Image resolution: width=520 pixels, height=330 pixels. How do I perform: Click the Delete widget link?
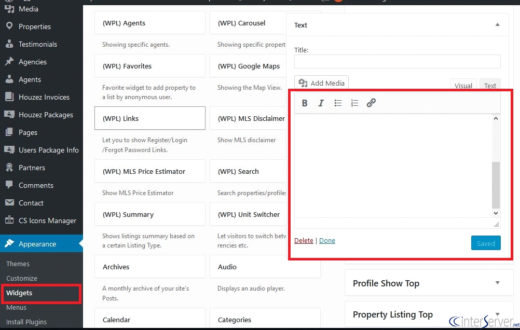tap(304, 240)
